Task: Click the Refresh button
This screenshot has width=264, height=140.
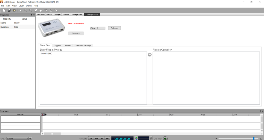Action: [114, 28]
